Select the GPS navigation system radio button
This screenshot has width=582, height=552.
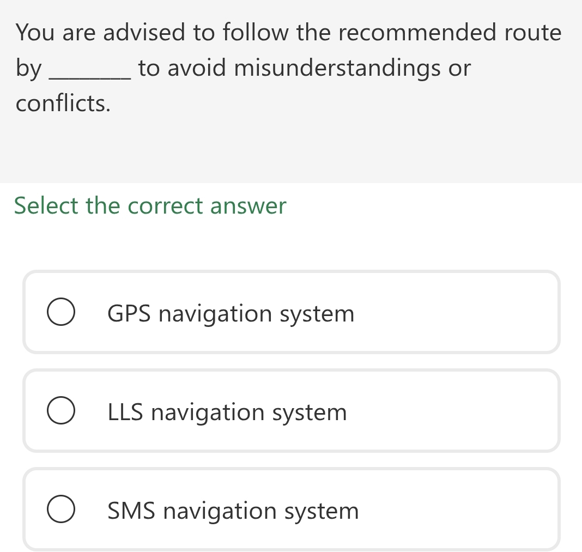click(61, 312)
